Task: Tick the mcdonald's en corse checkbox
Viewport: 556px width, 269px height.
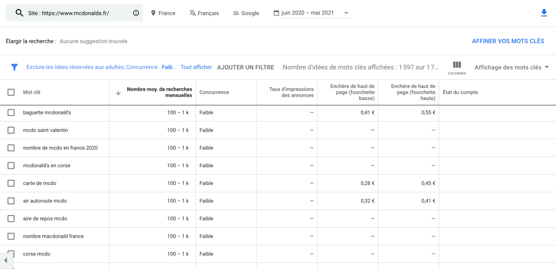Action: [11, 166]
